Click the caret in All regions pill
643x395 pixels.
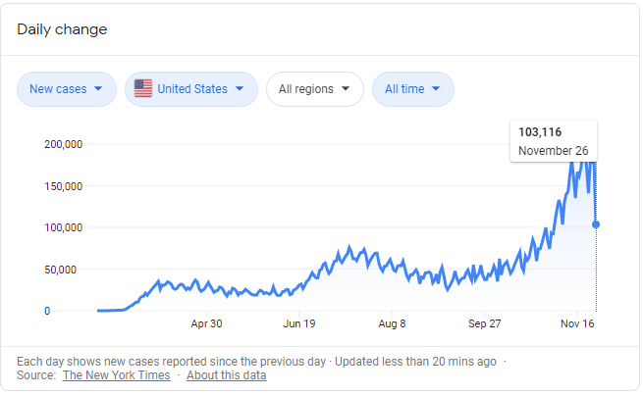[346, 89]
